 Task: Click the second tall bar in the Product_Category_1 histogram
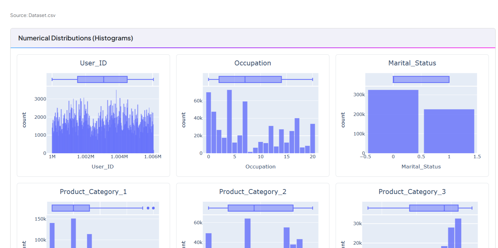click(73, 233)
